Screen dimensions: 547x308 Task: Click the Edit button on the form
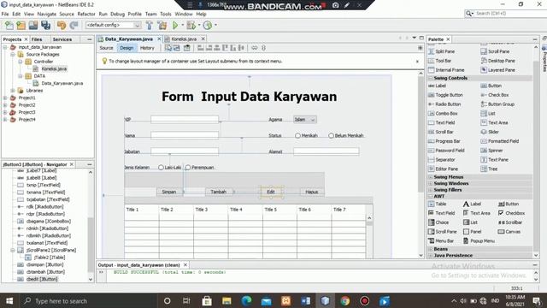pos(271,192)
